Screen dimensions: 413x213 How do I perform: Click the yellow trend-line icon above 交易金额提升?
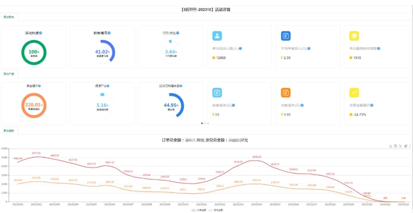click(354, 93)
